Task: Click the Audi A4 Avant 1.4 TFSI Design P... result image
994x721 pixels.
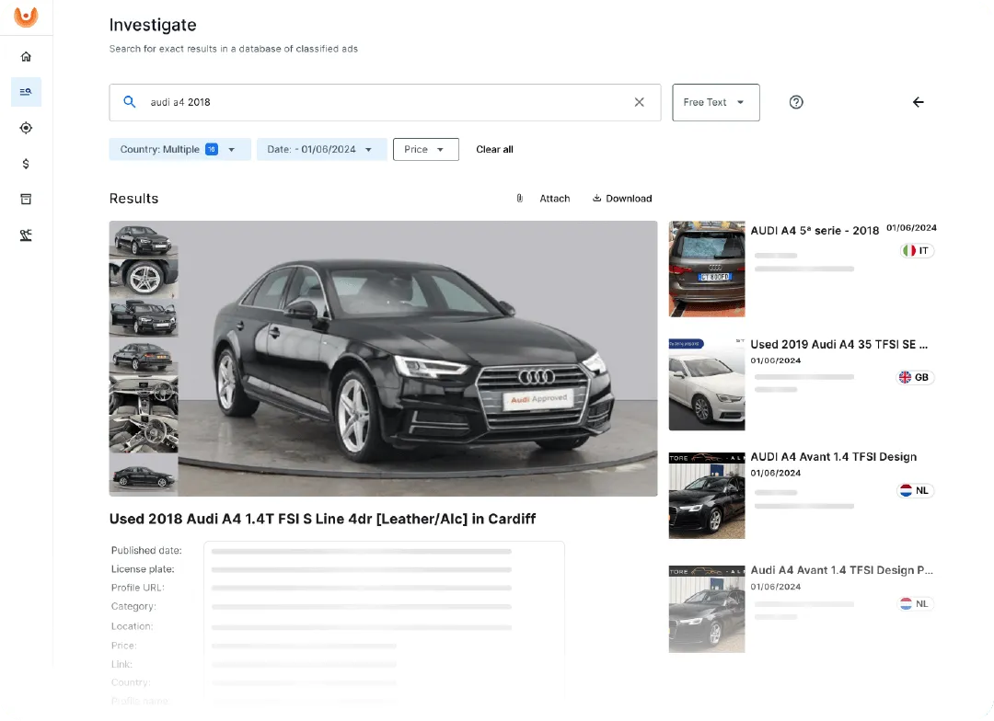Action: [707, 610]
